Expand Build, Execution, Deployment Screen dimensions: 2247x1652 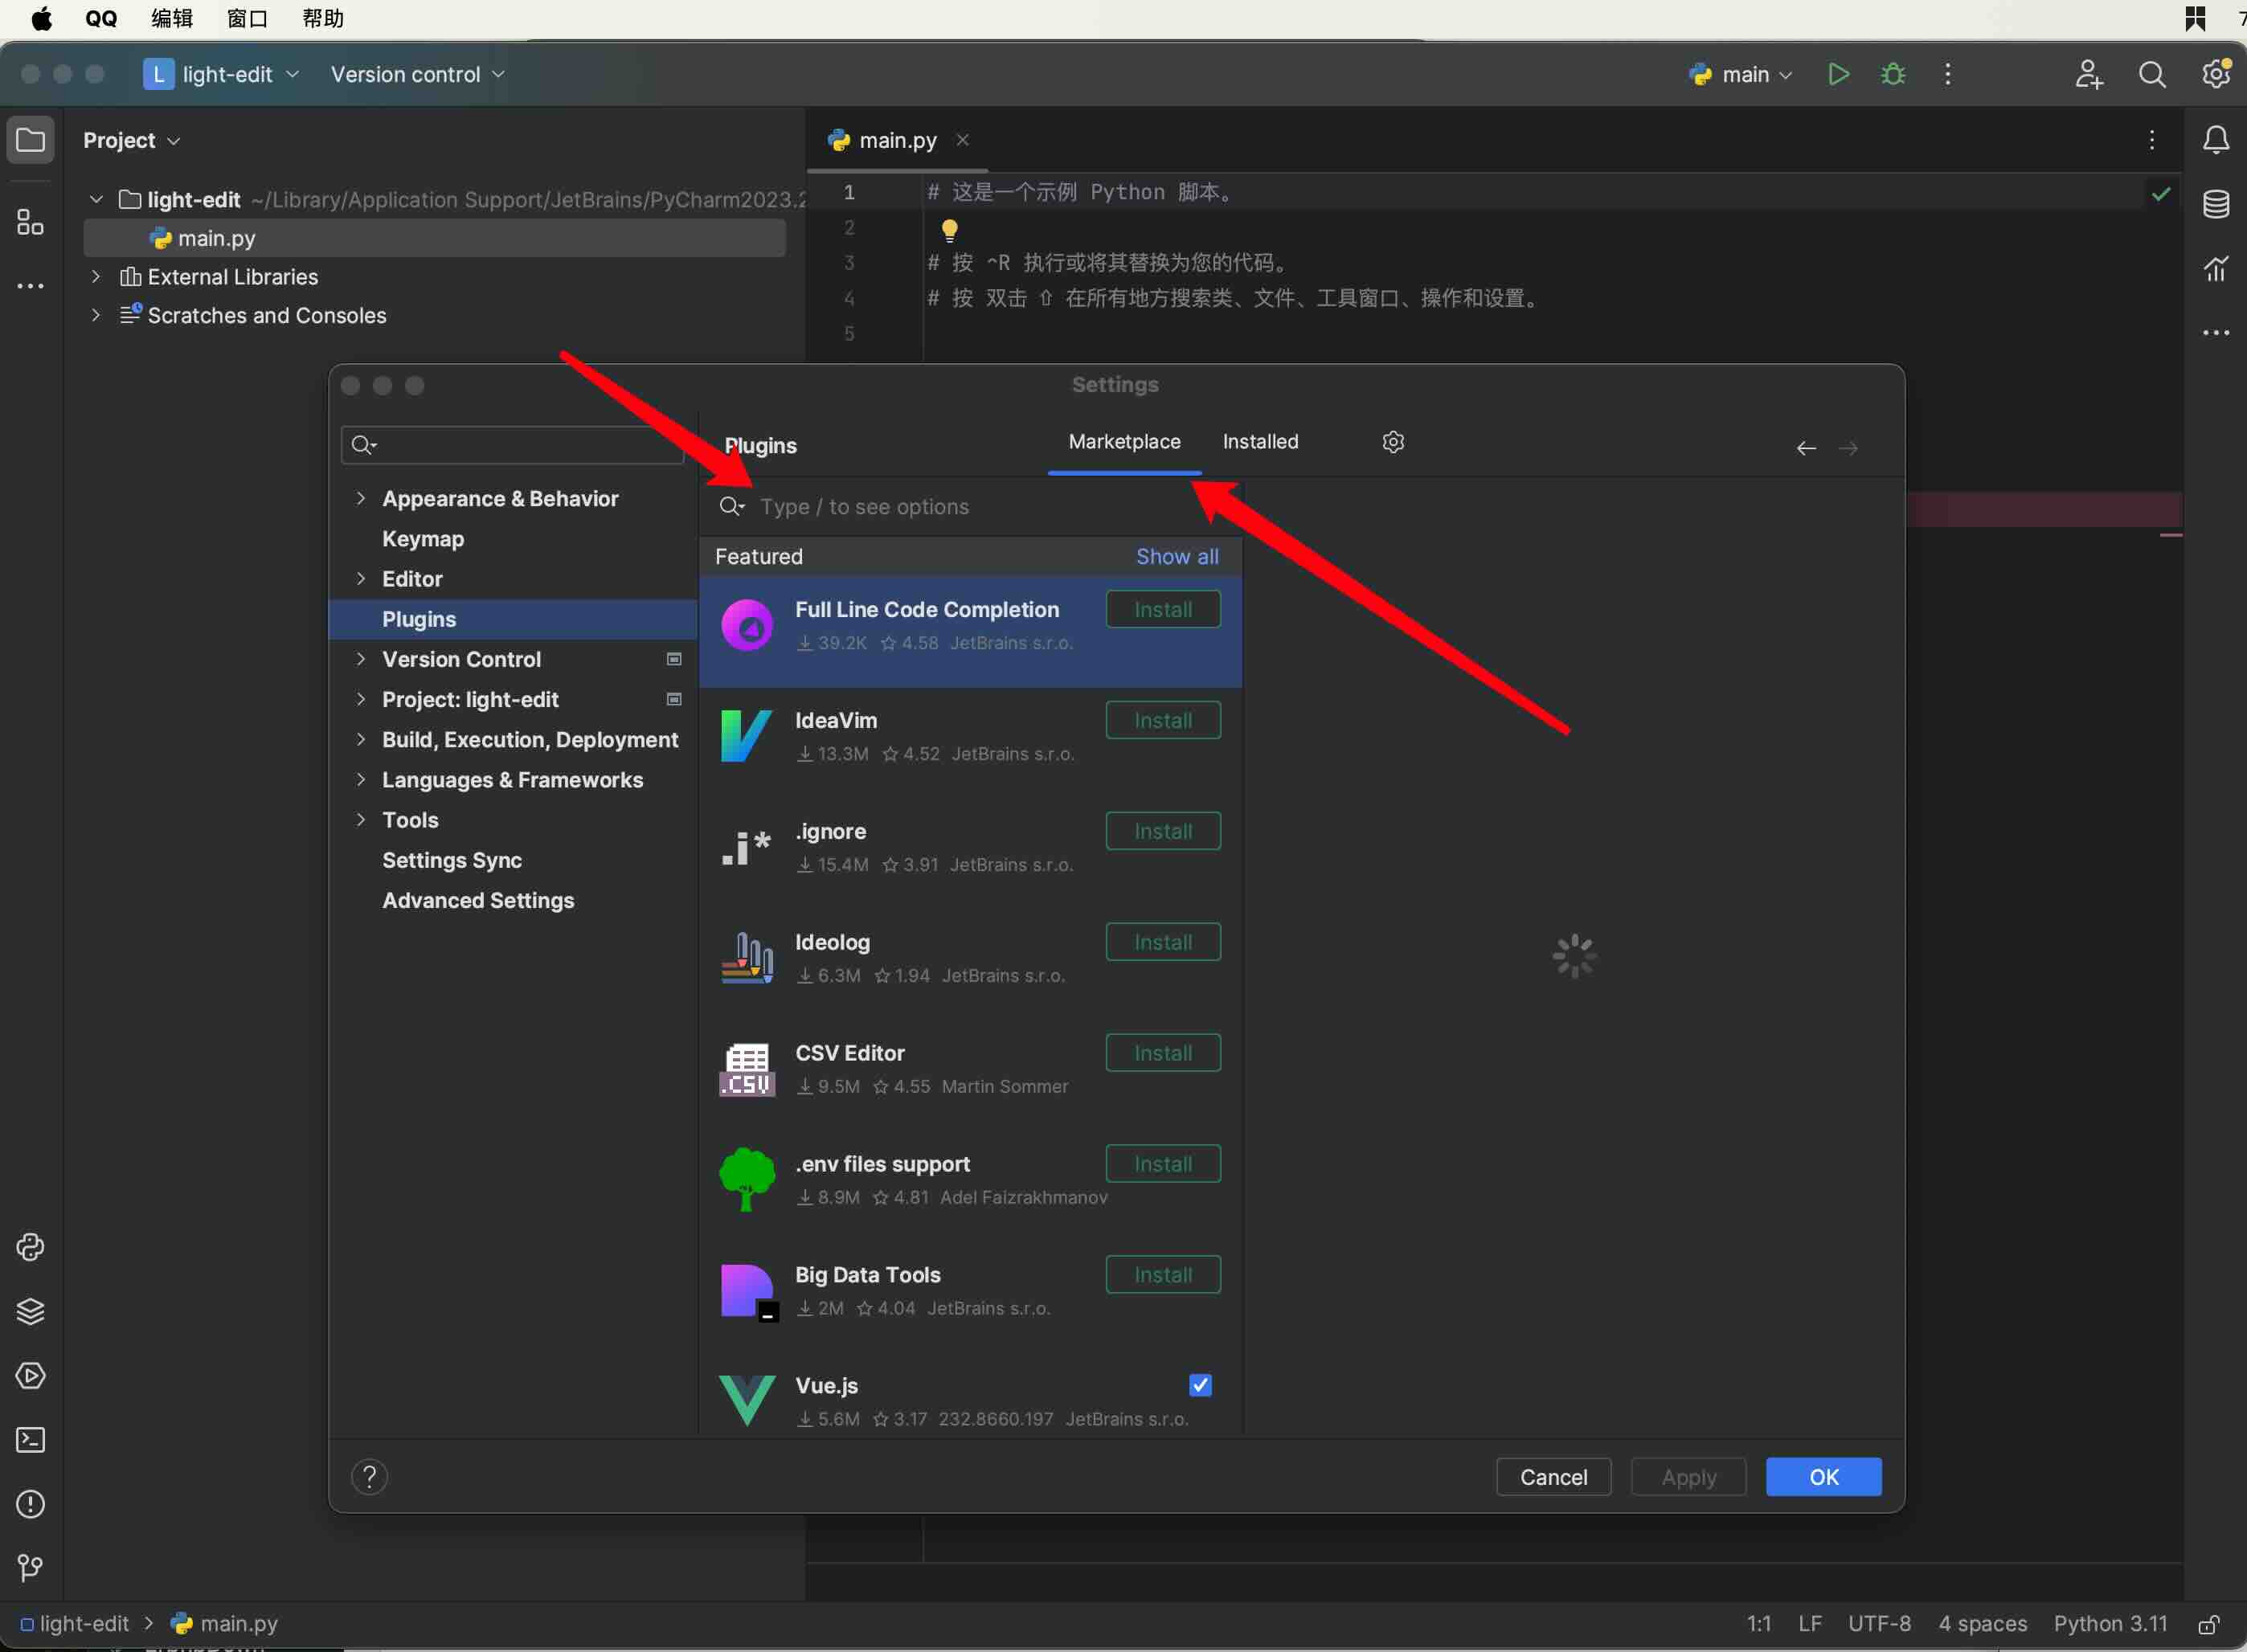click(361, 739)
